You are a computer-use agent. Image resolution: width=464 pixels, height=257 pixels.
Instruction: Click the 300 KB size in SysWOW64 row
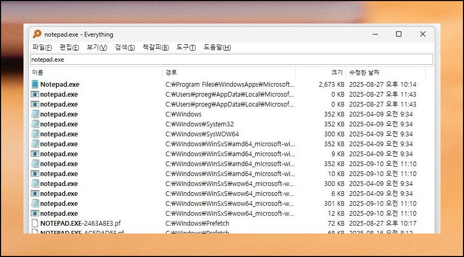pos(334,134)
